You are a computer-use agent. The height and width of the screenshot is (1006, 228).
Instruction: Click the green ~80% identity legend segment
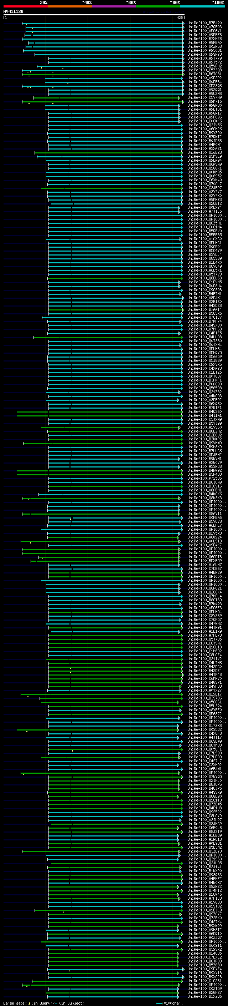(158, 6)
